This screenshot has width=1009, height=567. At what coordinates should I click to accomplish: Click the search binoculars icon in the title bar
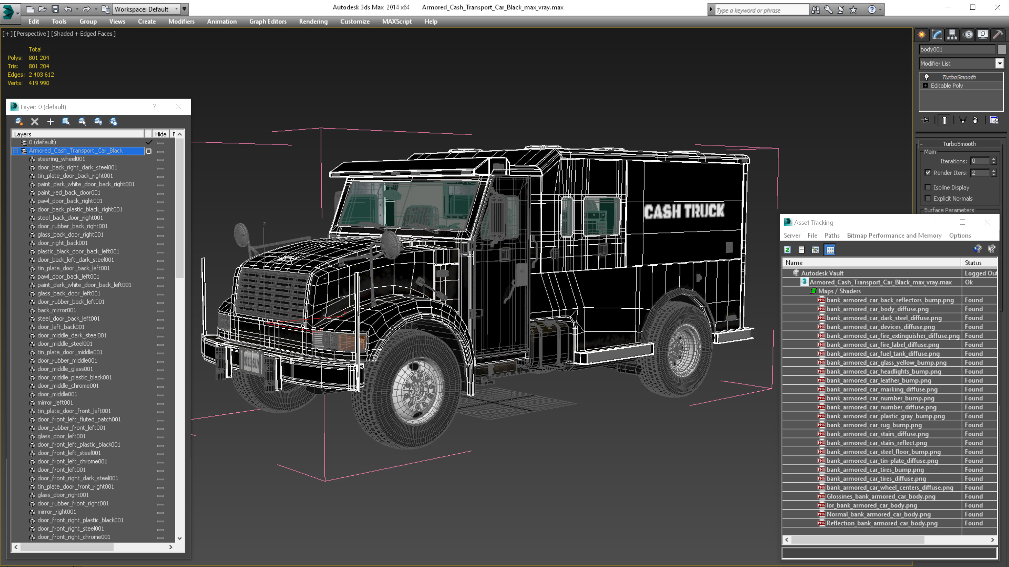pos(816,9)
